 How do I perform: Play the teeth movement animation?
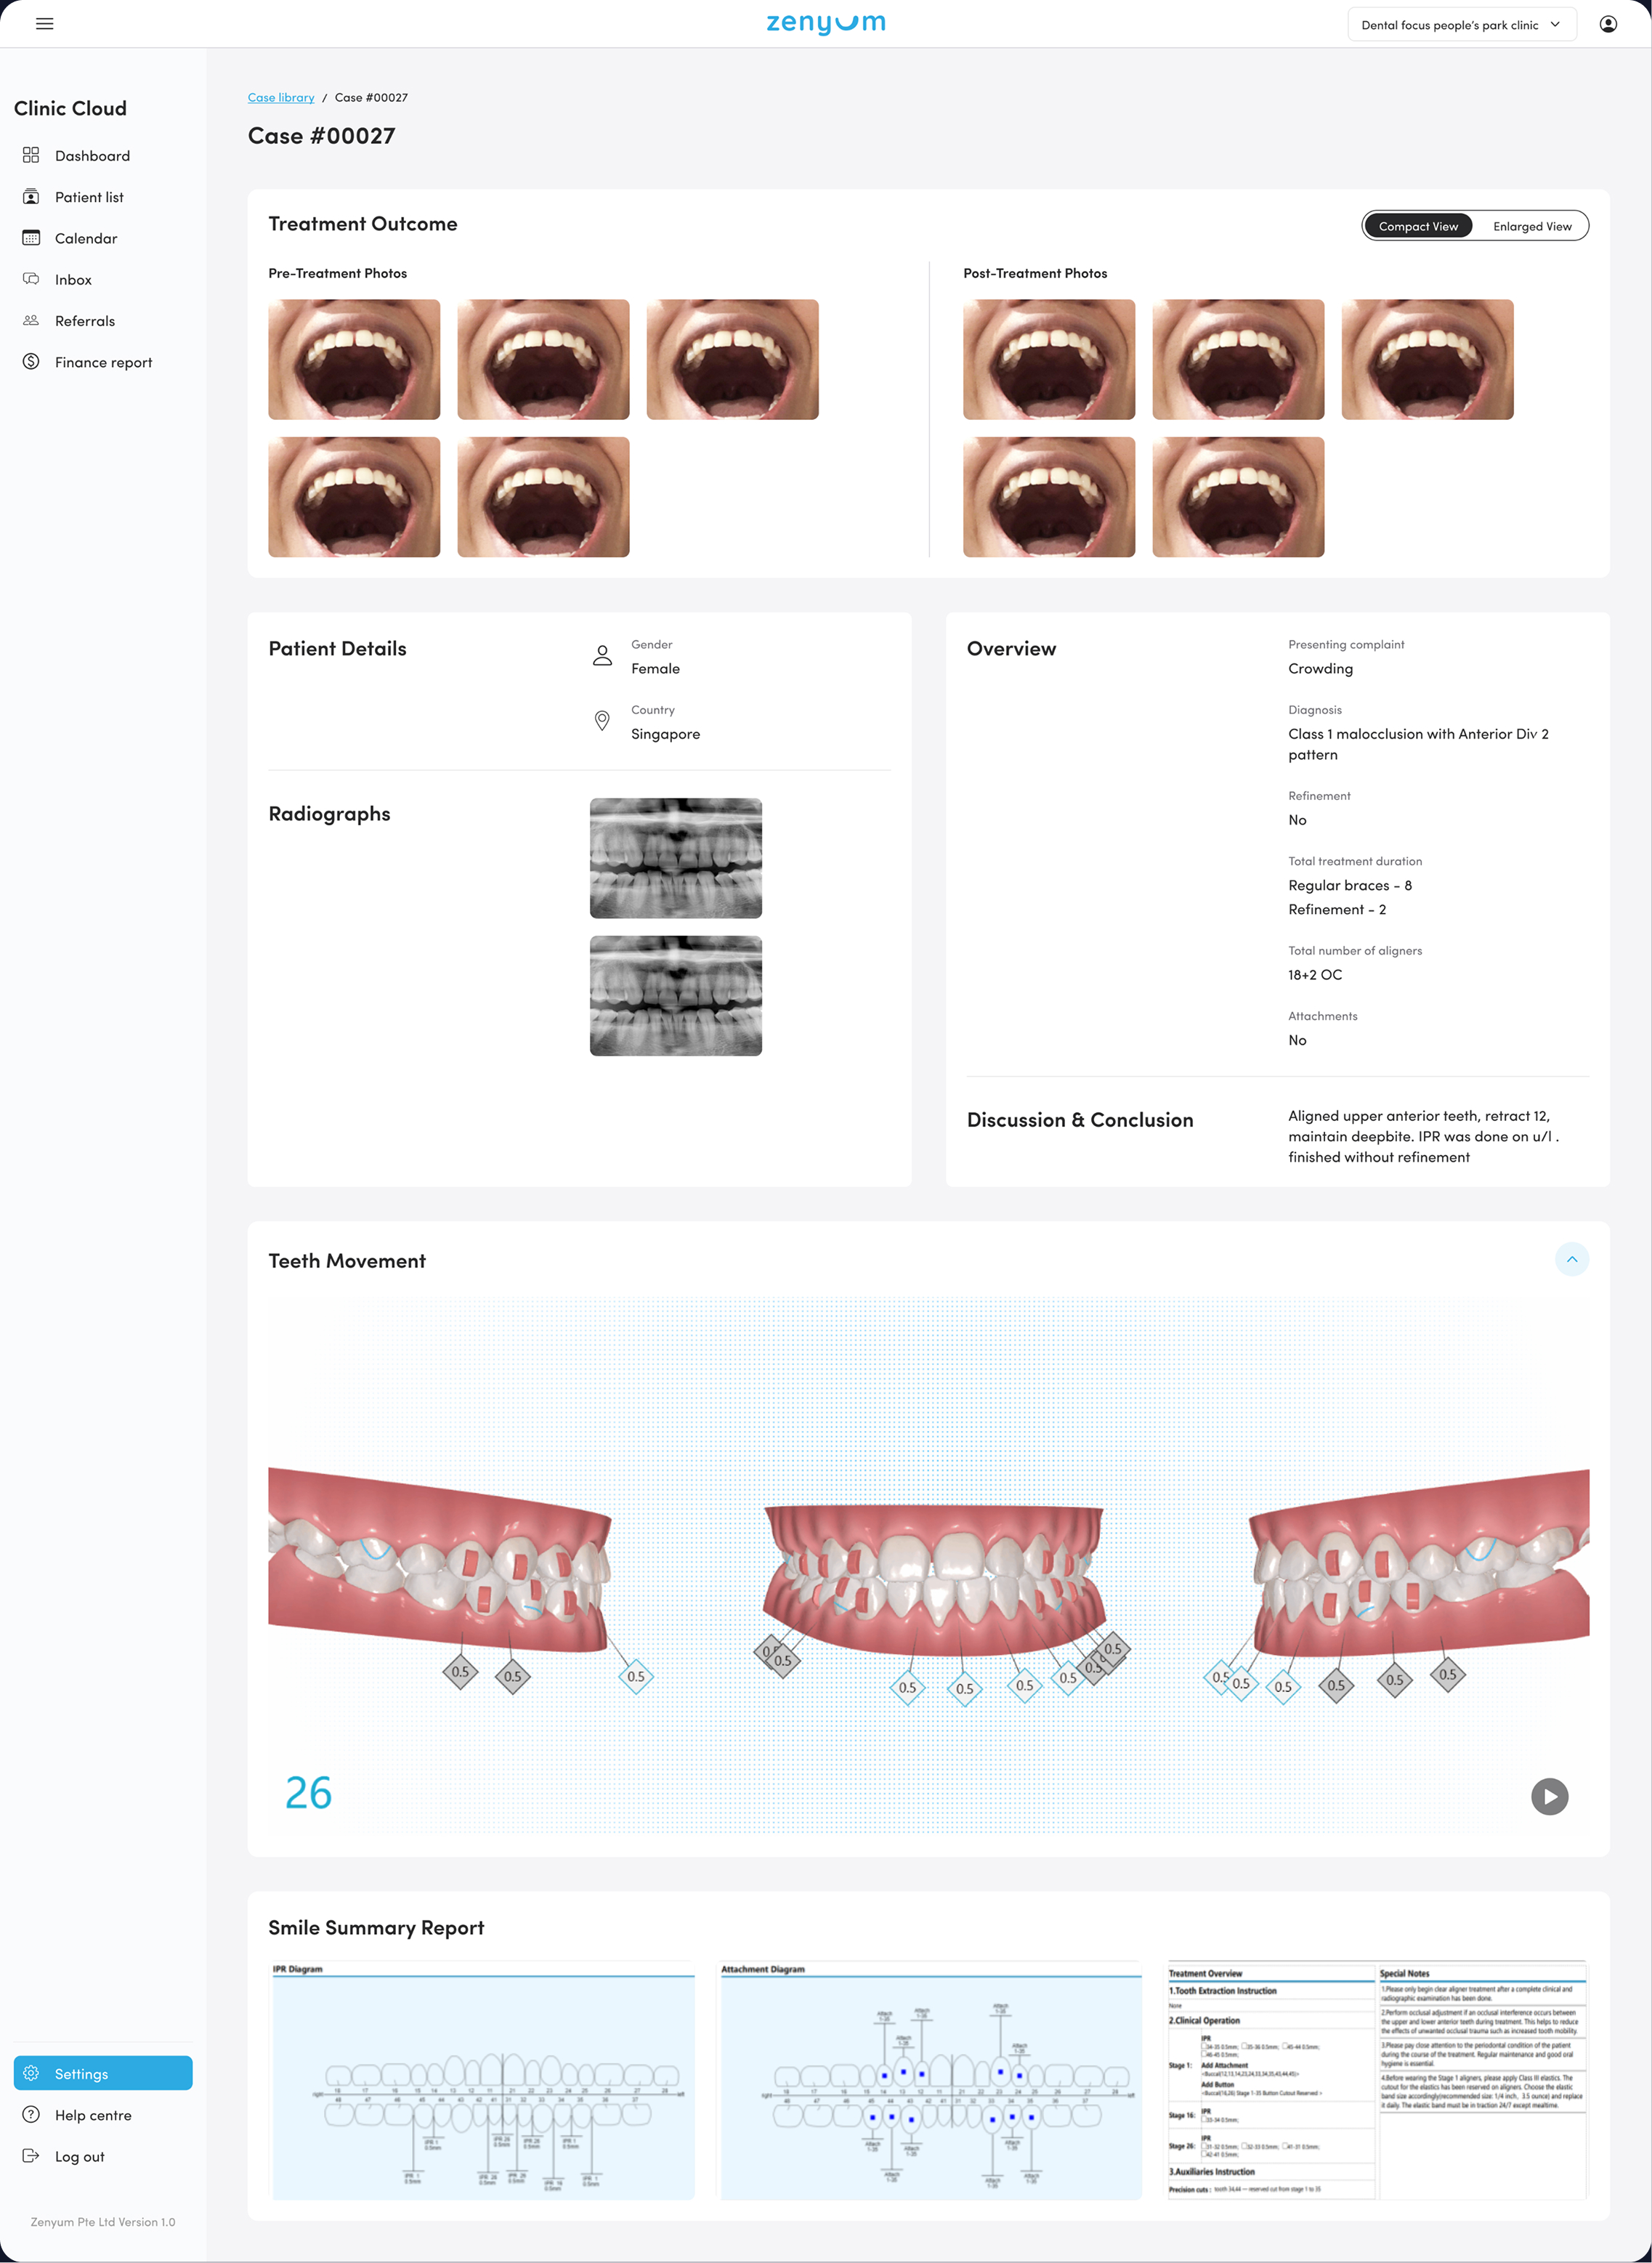1549,1796
